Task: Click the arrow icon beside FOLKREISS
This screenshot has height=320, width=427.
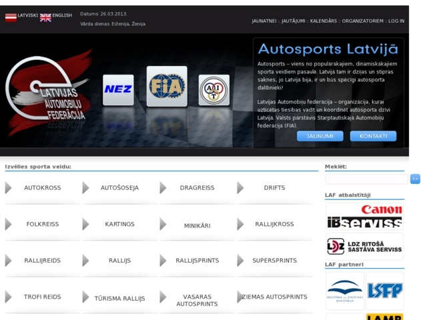Action: (9, 224)
